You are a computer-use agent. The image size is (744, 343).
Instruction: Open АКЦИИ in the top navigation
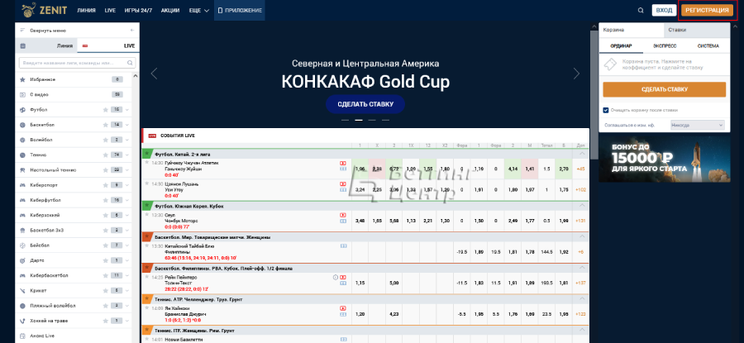click(x=169, y=10)
